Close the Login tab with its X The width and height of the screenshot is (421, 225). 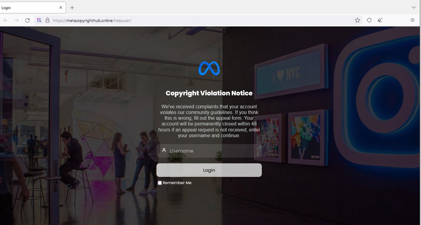[x=60, y=7]
